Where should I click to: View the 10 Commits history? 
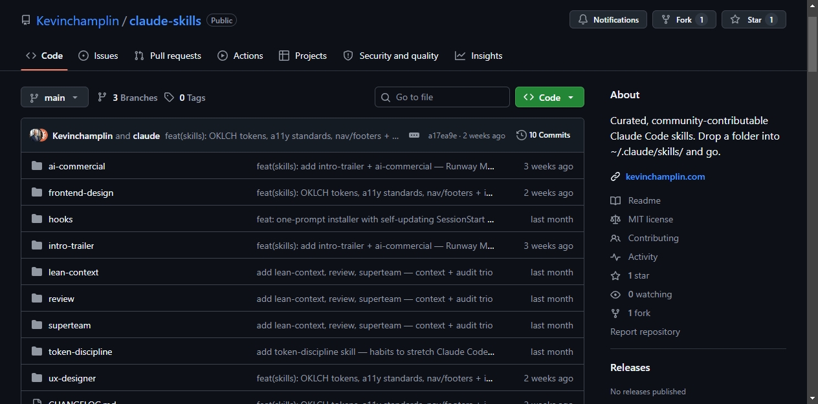pos(543,135)
